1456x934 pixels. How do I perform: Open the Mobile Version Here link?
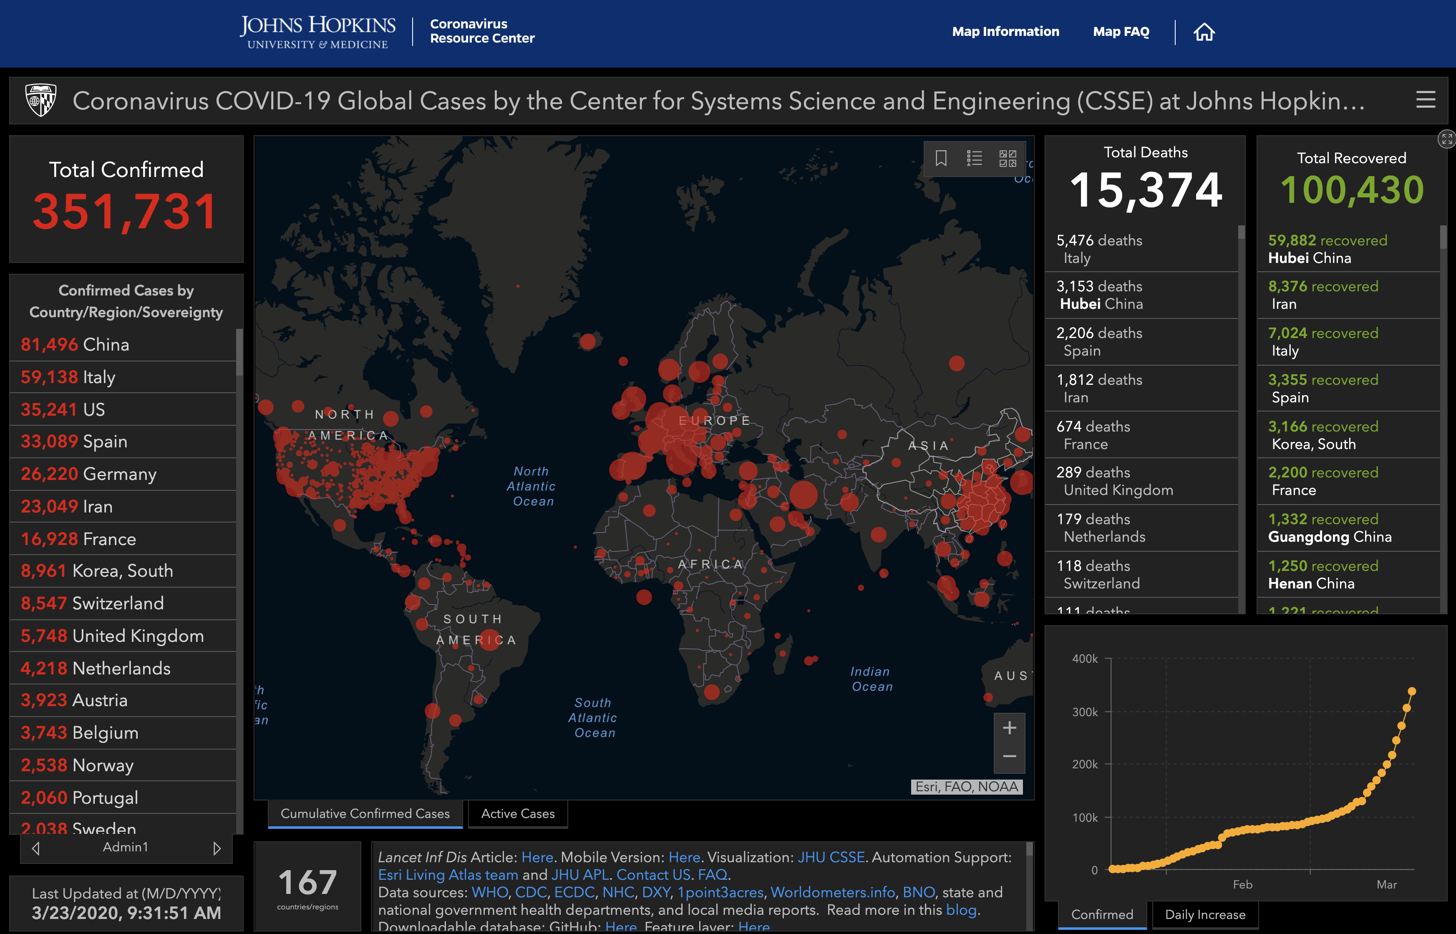pos(684,857)
